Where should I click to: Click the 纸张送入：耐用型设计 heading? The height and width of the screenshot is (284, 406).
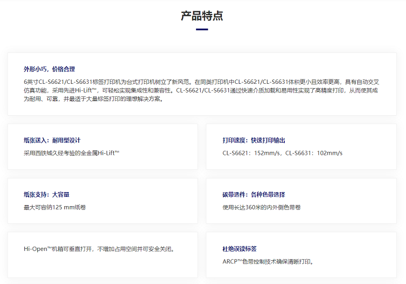pos(52,140)
